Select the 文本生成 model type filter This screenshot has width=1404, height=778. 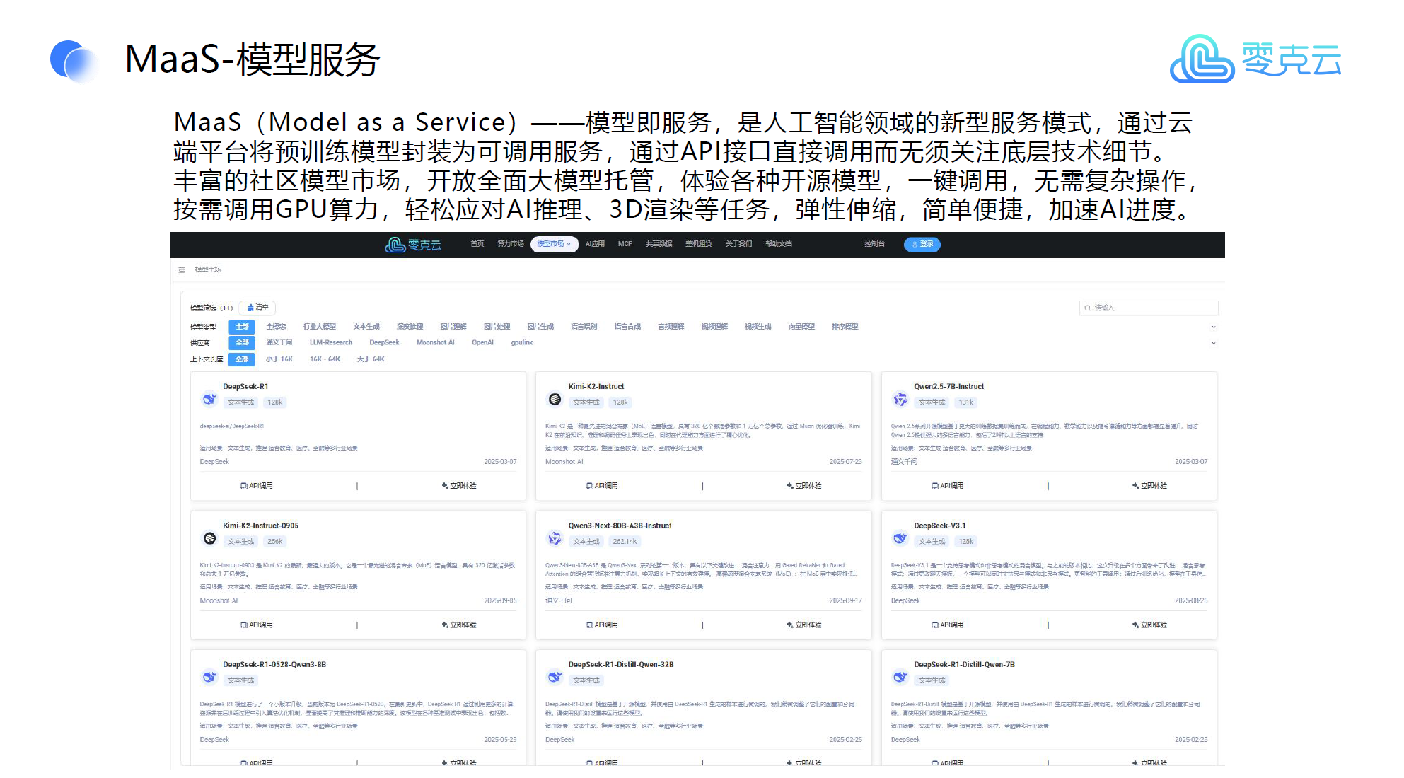(x=366, y=327)
